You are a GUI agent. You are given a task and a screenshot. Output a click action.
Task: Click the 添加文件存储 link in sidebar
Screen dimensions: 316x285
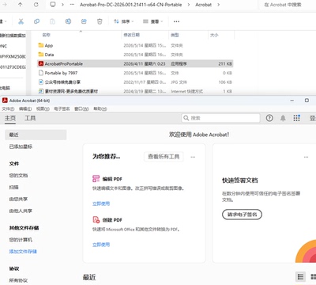pos(23,252)
